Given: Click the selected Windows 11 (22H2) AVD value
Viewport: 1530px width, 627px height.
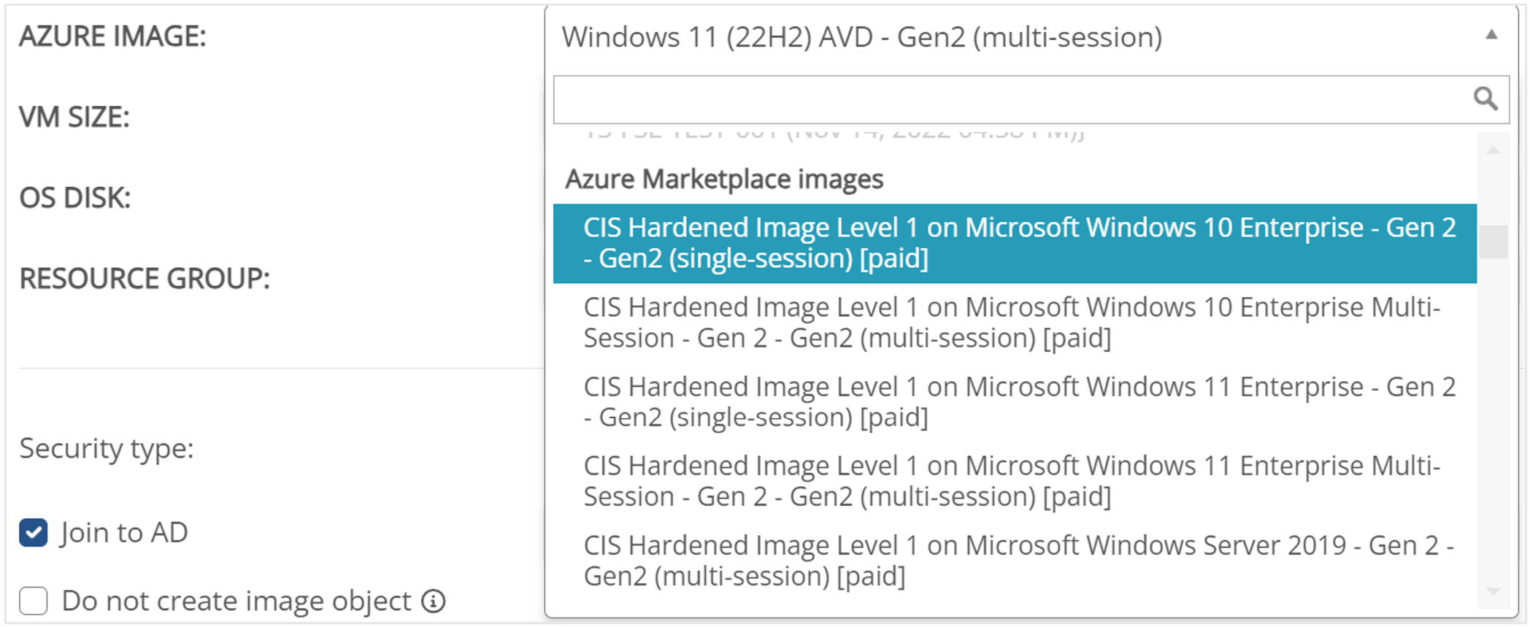Looking at the screenshot, I should (x=861, y=37).
